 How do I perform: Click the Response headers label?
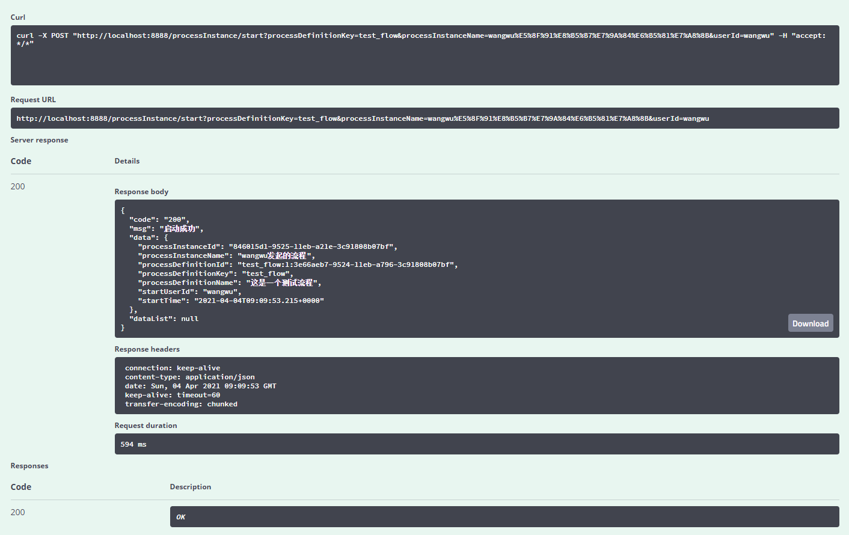(x=147, y=349)
